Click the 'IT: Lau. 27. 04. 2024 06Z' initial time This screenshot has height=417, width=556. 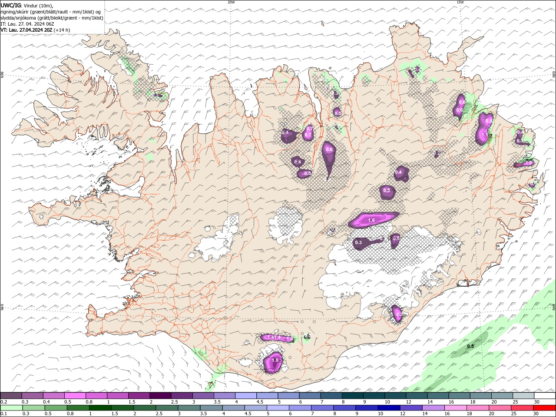pos(28,24)
